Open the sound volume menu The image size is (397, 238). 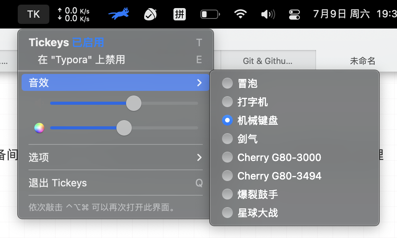[268, 14]
